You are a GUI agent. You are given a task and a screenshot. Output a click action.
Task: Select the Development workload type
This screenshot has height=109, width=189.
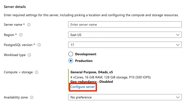point(71,54)
